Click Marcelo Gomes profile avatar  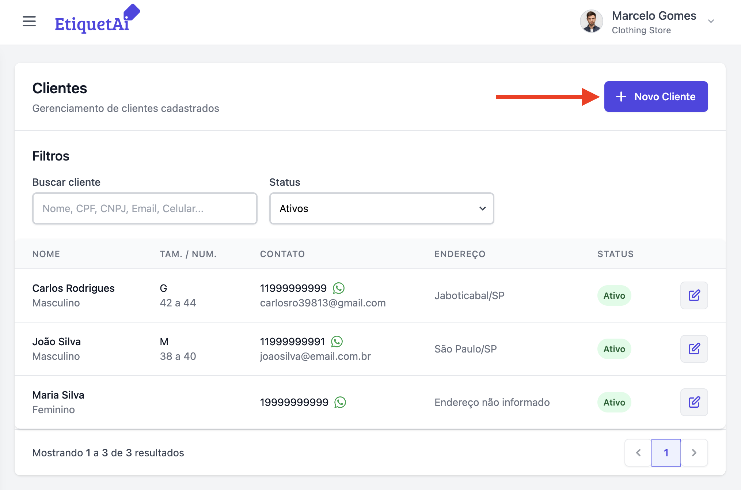[x=591, y=22]
